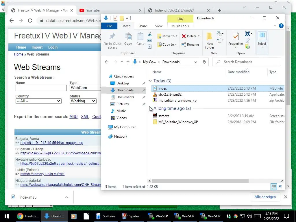Open the Action Center notifications icon
Screen dimensions: 296x222
[x=286, y=216]
